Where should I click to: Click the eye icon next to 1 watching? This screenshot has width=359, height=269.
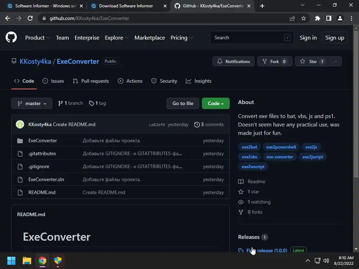pos(241,202)
